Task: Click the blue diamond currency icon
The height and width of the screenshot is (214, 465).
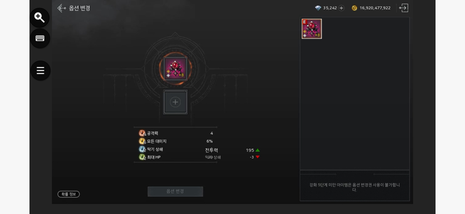Action: 318,8
